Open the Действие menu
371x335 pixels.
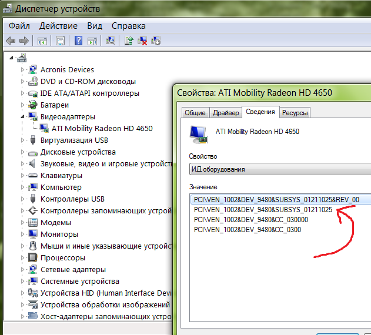coord(58,26)
